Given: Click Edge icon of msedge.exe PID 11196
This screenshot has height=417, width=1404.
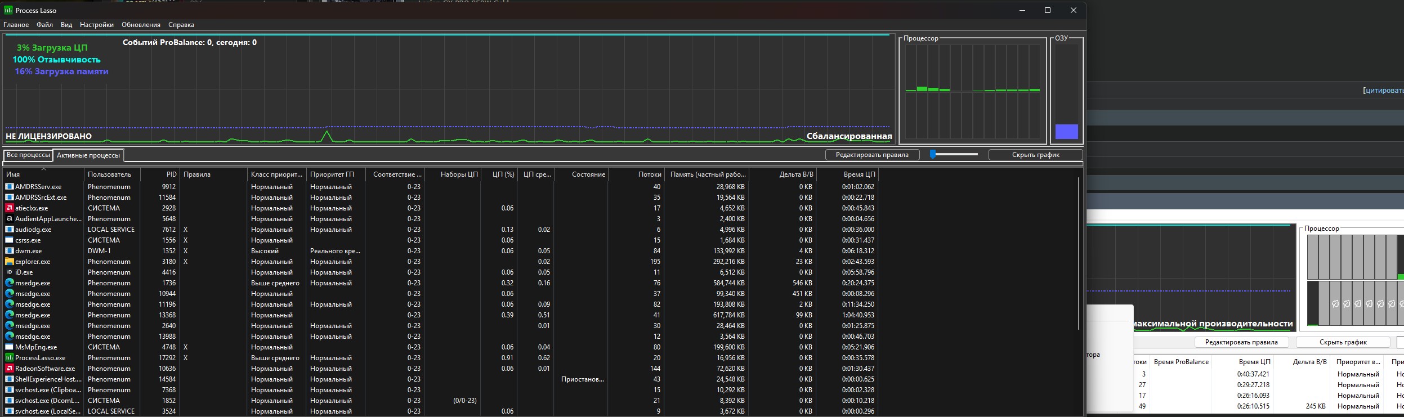Looking at the screenshot, I should [9, 304].
